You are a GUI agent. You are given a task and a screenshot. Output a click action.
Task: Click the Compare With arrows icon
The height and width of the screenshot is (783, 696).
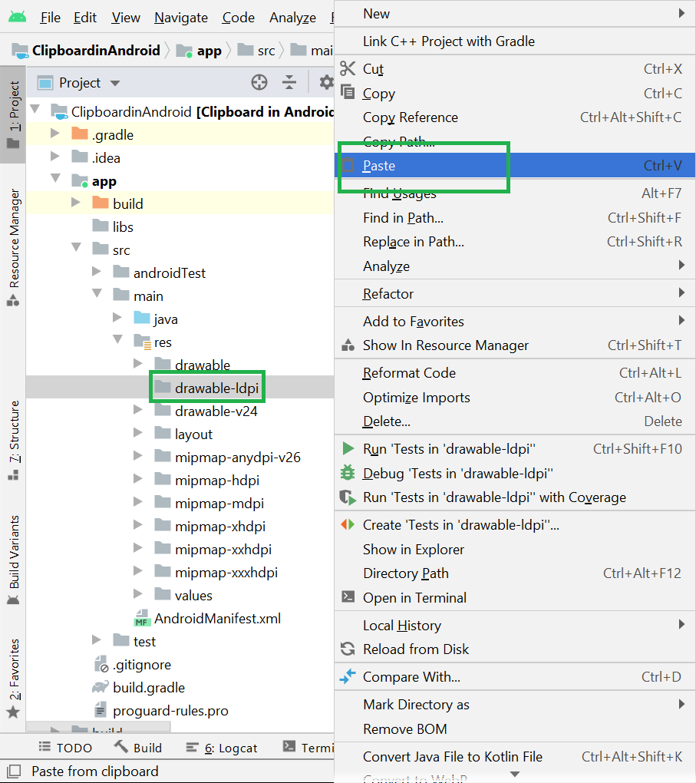[x=348, y=676]
